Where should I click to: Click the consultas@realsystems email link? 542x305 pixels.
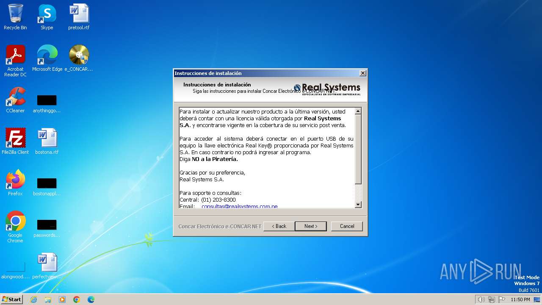pyautogui.click(x=240, y=206)
